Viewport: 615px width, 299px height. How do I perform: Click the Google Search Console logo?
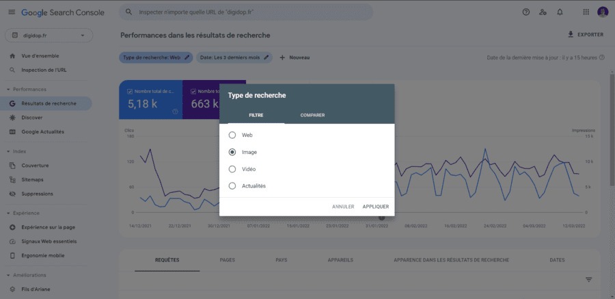(63, 12)
